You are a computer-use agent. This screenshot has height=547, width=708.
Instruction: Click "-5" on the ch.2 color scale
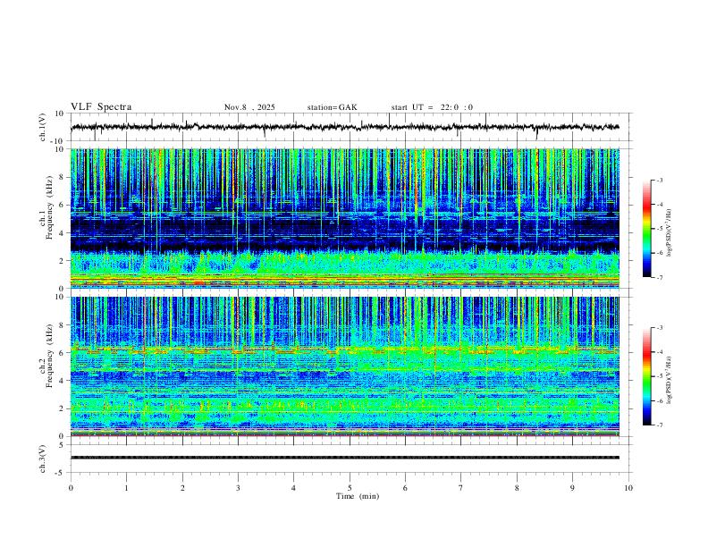click(659, 376)
